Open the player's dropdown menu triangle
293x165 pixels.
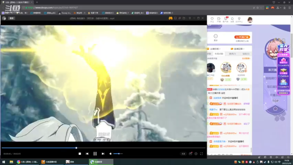[190, 18]
